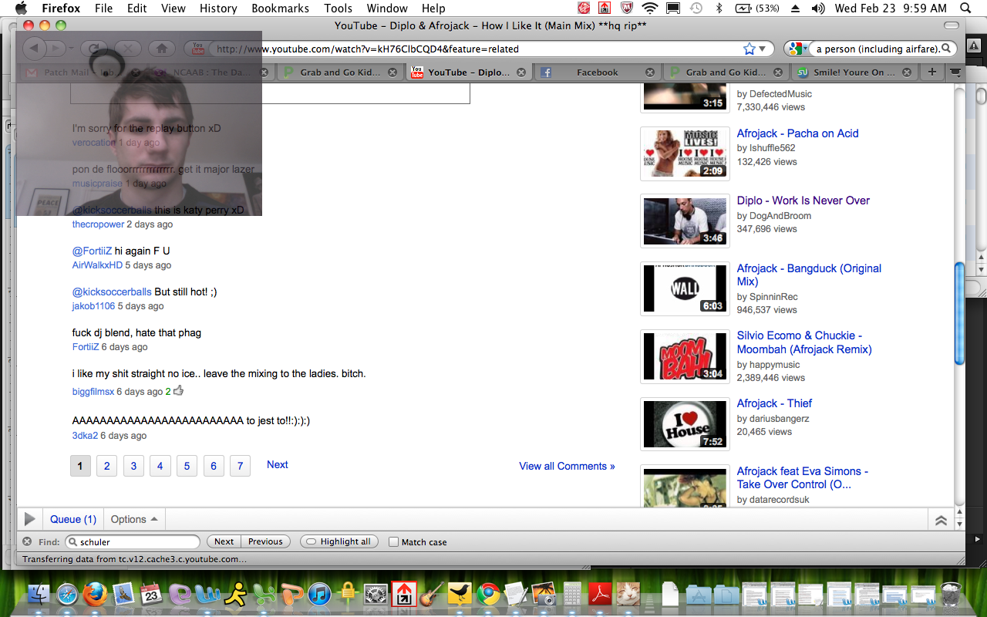Play the queue with the play icon
Viewport: 987px width, 617px height.
click(x=29, y=519)
